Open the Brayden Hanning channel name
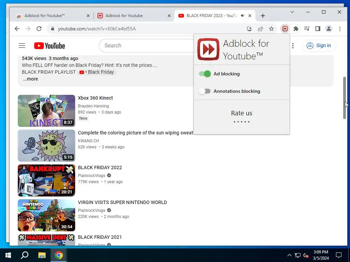The image size is (350, 262). click(93, 106)
